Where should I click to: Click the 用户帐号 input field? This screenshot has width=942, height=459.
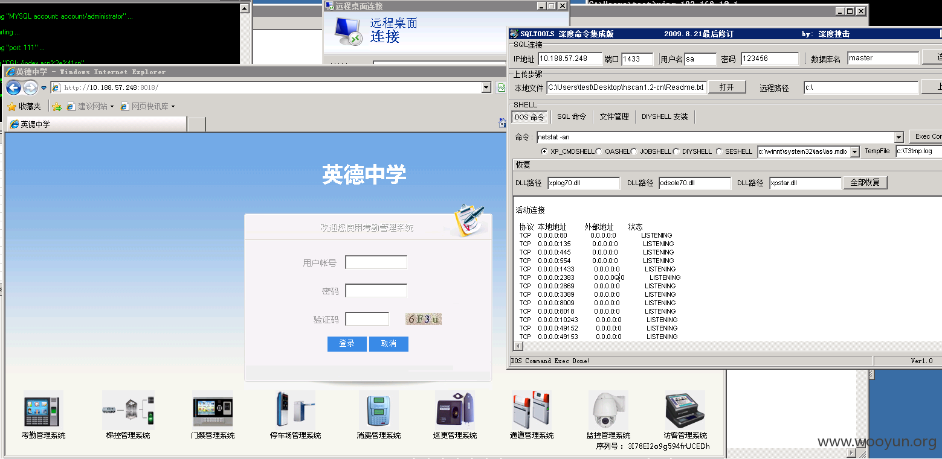click(x=376, y=262)
